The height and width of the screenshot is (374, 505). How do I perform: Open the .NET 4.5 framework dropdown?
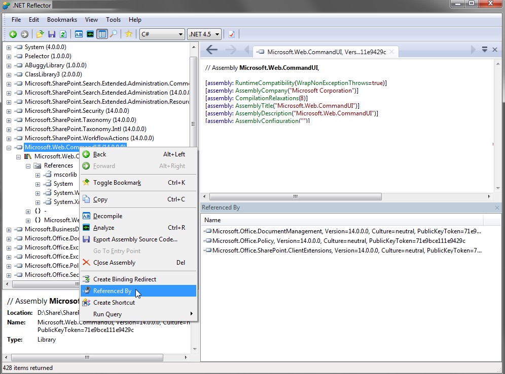[204, 34]
